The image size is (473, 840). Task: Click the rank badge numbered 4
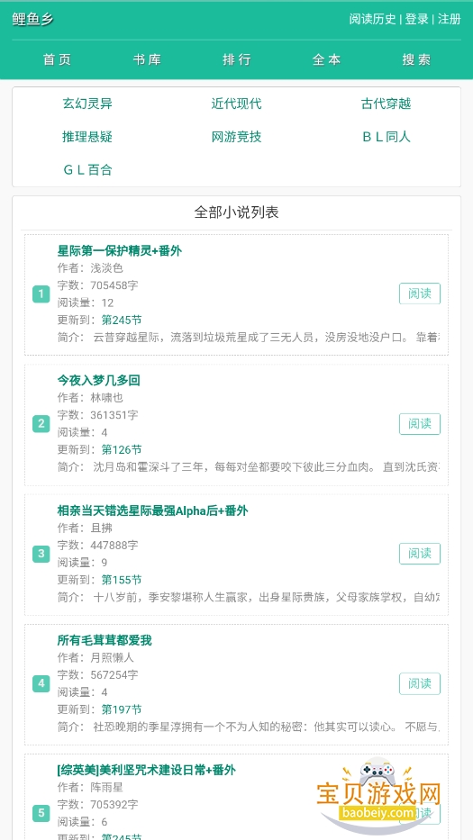click(41, 683)
